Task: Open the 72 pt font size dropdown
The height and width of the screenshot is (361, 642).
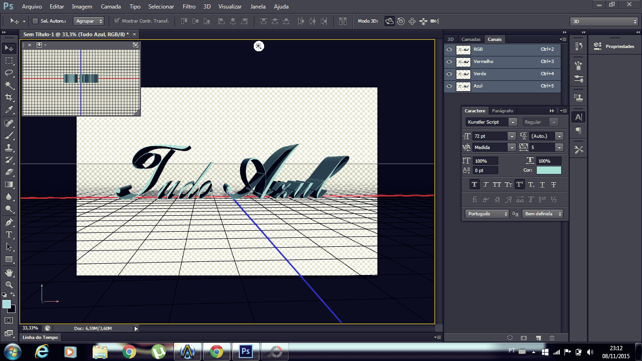Action: click(x=512, y=136)
